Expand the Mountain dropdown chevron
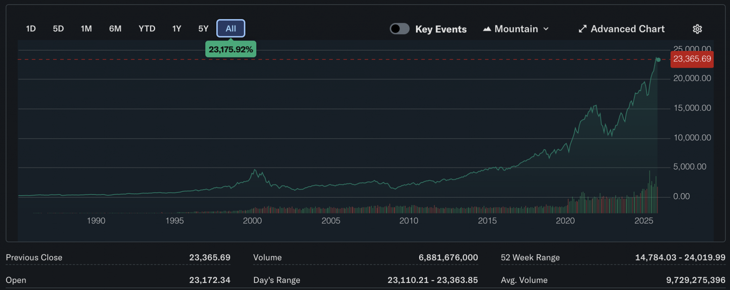 (546, 29)
